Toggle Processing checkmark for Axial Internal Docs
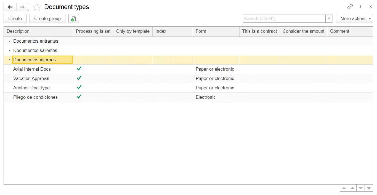 click(79, 69)
